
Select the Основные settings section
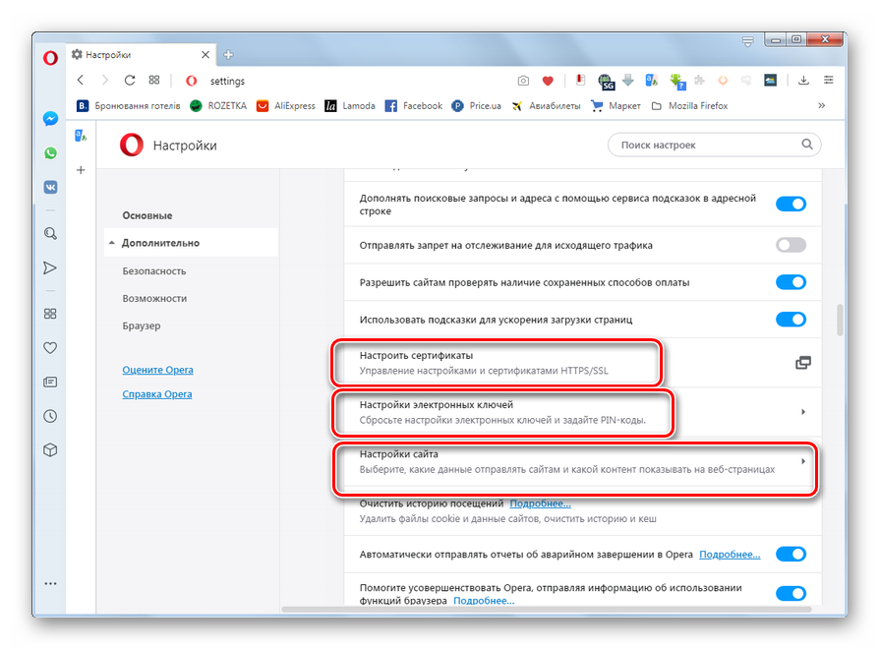tap(147, 215)
